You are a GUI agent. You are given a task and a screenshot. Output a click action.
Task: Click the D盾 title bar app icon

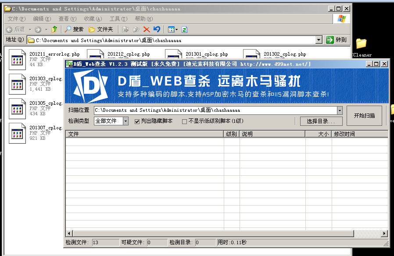[69, 64]
